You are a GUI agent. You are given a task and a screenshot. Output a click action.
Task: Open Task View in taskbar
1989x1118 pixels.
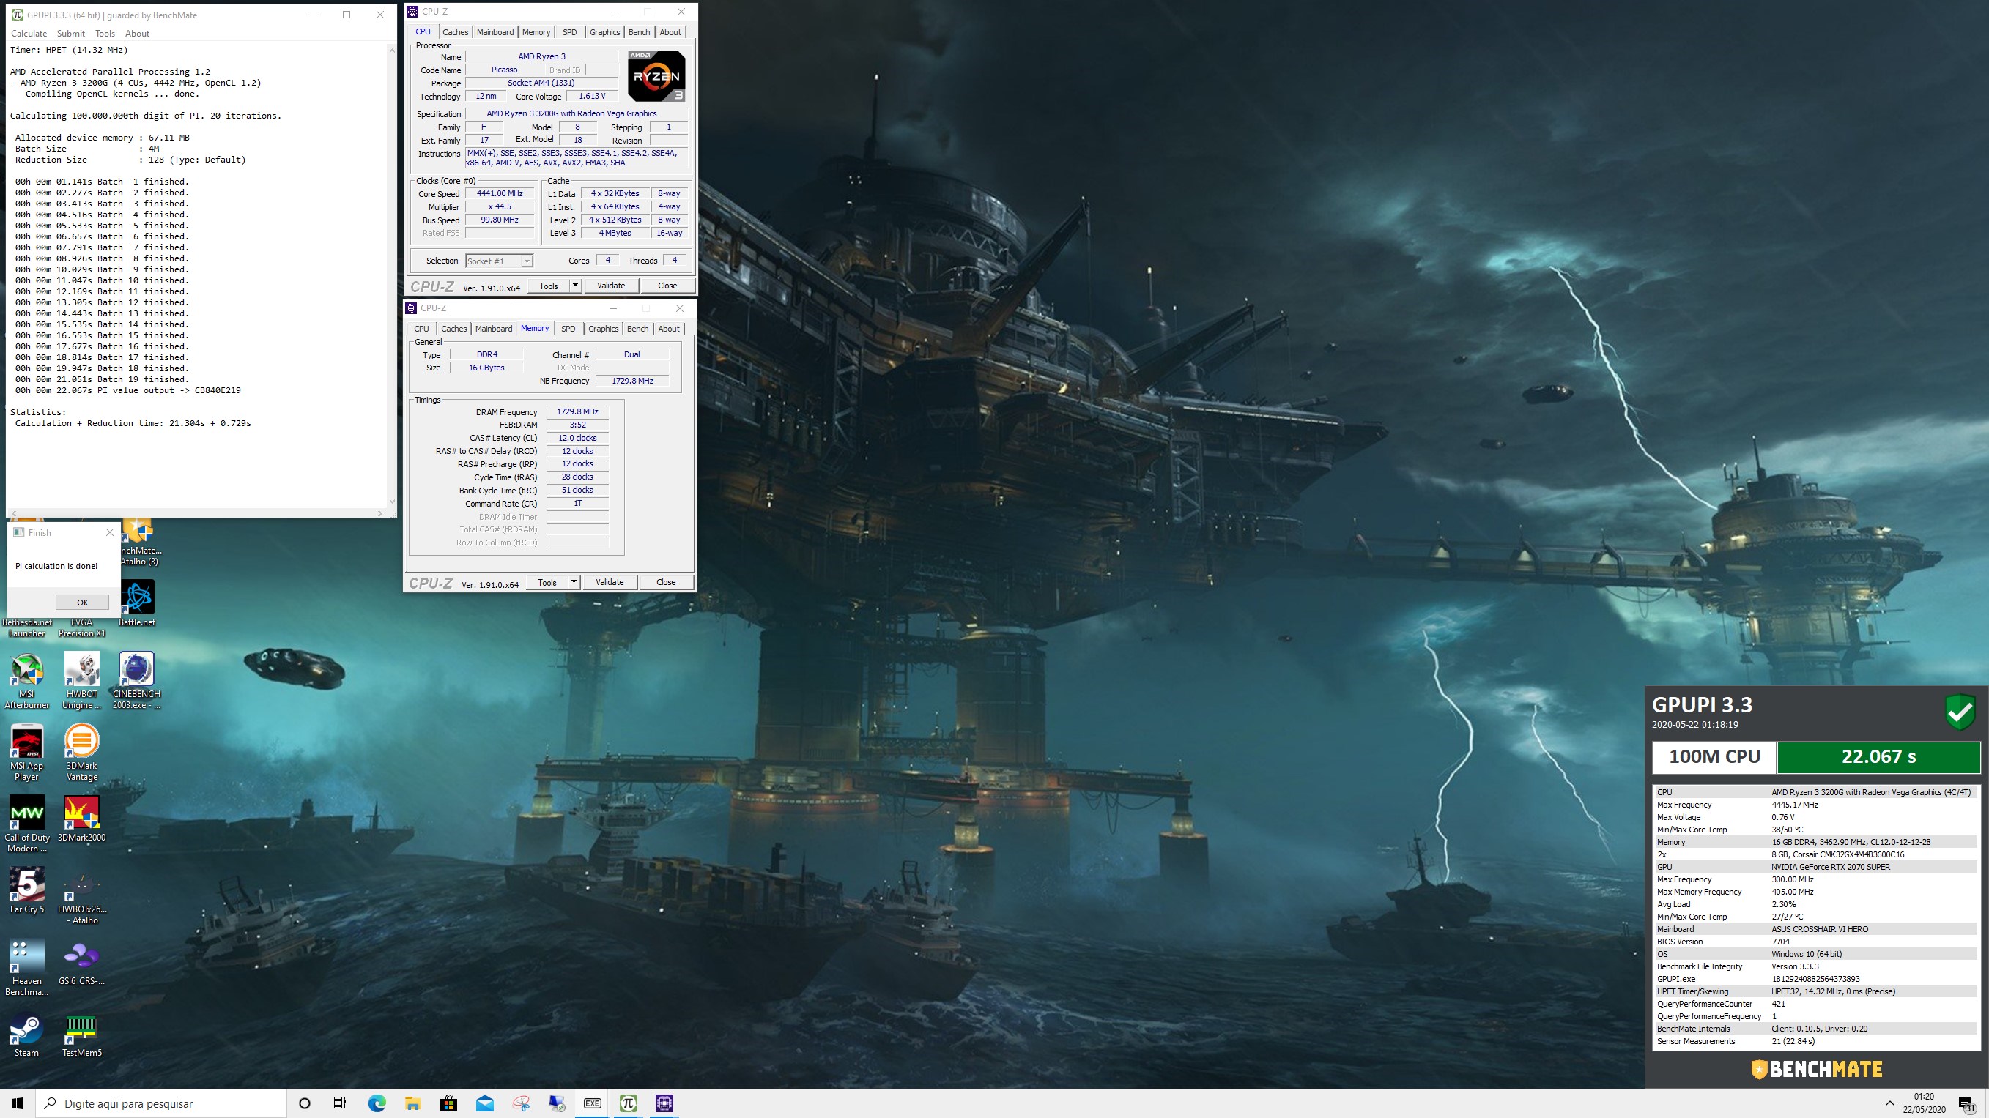[x=340, y=1103]
